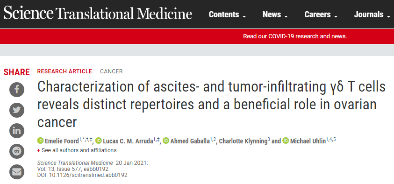
Task: Open Emelie Foord's ORCID icon
Action: [x=41, y=141]
